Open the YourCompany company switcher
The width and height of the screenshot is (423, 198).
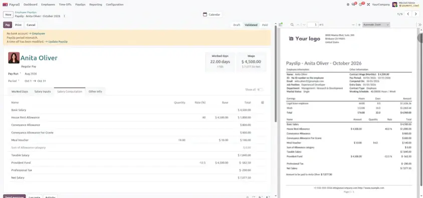pos(380,5)
